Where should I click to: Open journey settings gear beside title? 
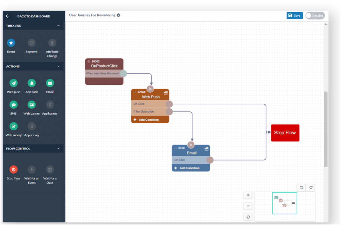tap(119, 15)
